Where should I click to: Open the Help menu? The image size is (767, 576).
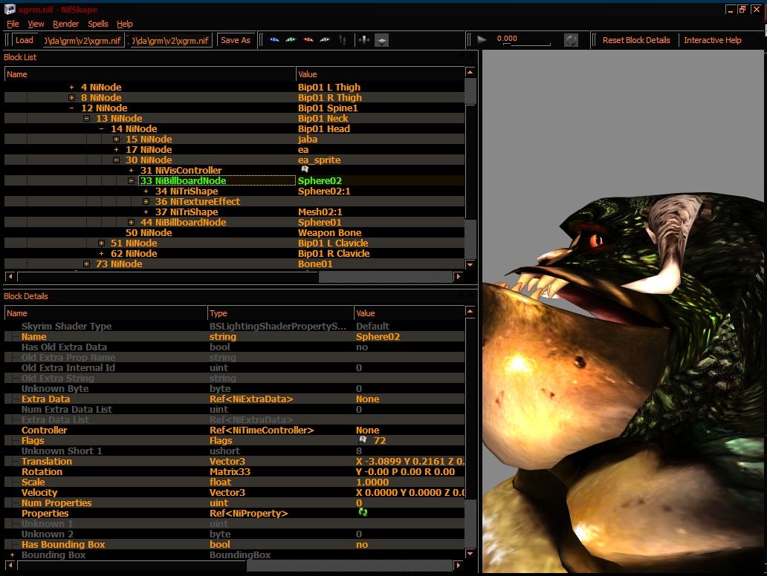click(x=125, y=24)
